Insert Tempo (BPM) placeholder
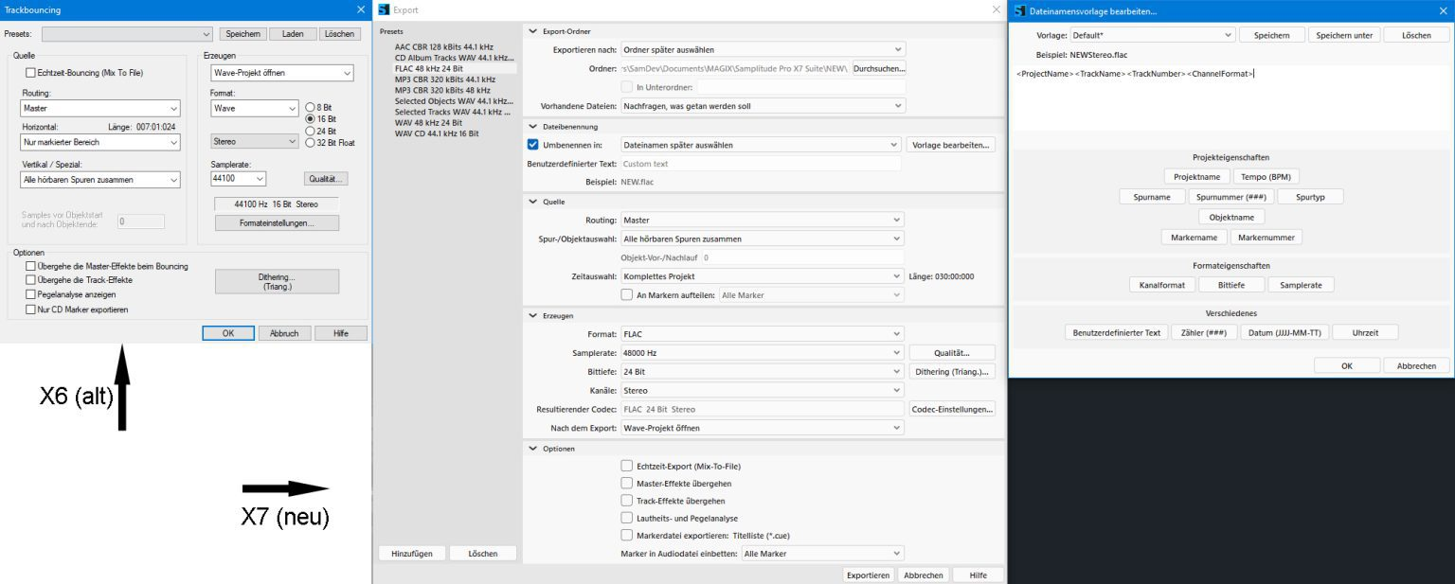This screenshot has height=584, width=1455. coord(1266,177)
